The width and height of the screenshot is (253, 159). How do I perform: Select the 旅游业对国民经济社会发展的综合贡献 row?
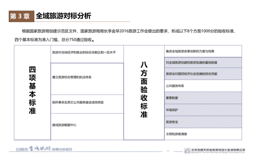click(203, 74)
